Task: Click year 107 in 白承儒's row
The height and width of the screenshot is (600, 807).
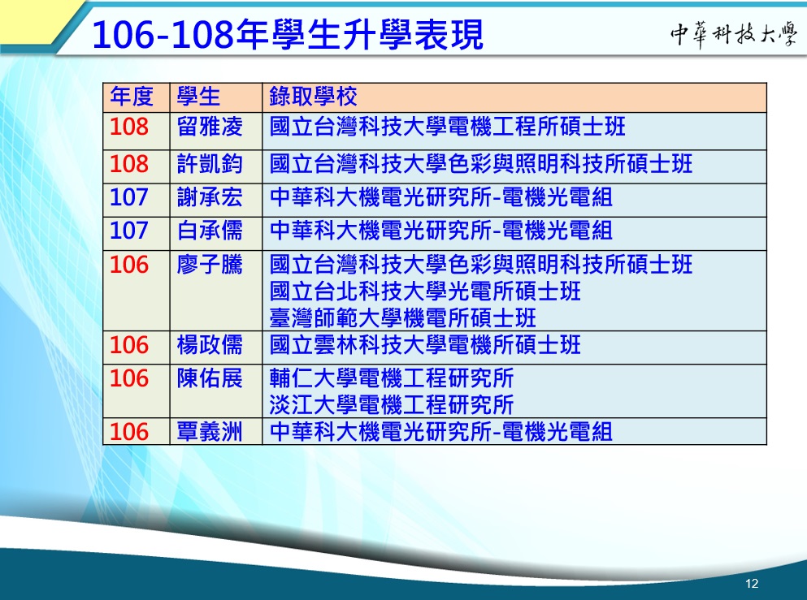Action: pyautogui.click(x=129, y=231)
